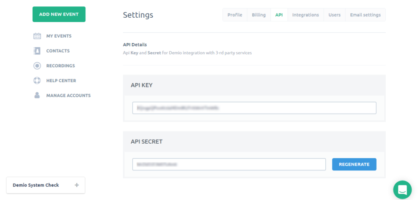Open the Users tab
This screenshot has width=418, height=200.
334,15
